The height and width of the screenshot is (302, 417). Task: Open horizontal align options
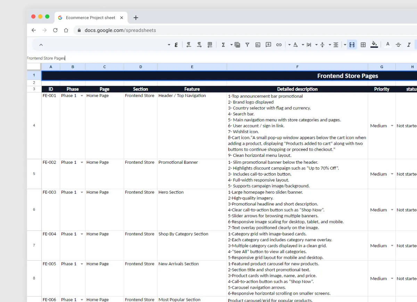336,45
